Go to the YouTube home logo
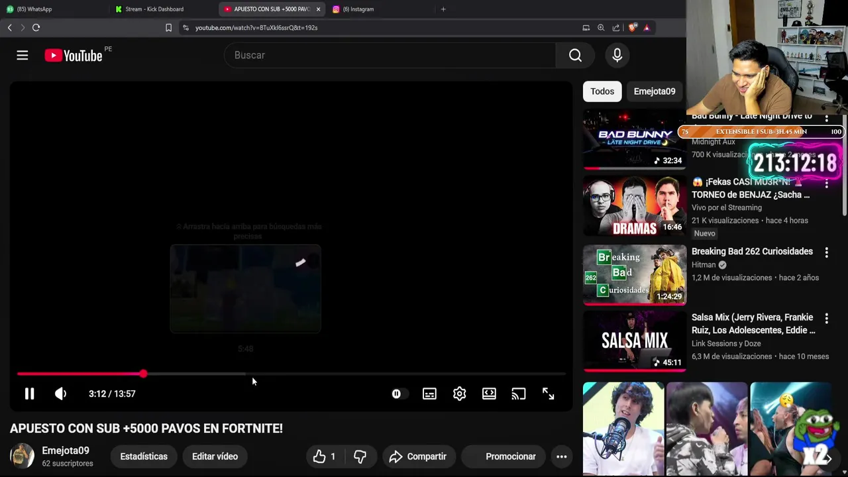This screenshot has width=848, height=477. click(x=74, y=56)
